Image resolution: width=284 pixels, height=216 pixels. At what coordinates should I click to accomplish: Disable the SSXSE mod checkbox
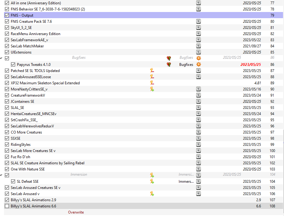tap(7, 138)
